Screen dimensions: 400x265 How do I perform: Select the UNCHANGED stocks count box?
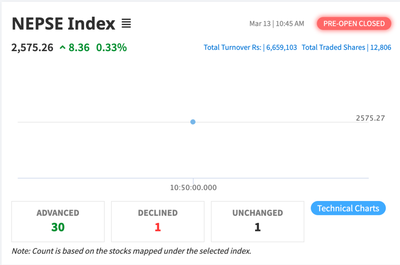tap(257, 221)
